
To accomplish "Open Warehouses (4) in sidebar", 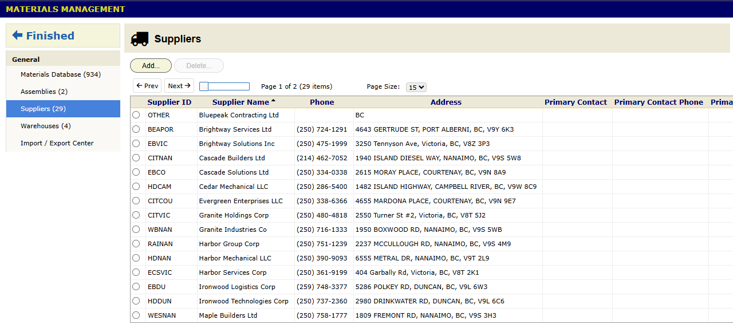I will 63,126.
